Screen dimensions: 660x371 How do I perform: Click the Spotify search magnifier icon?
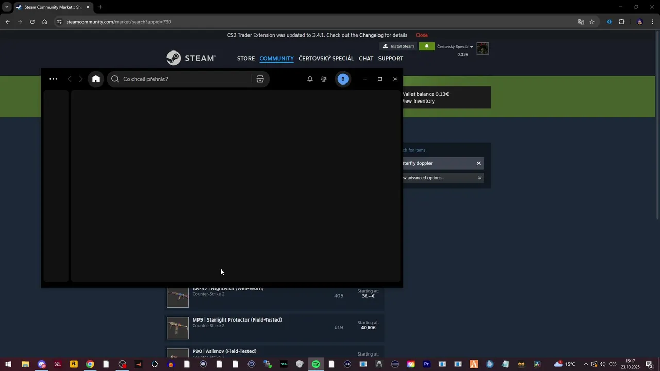click(x=115, y=79)
